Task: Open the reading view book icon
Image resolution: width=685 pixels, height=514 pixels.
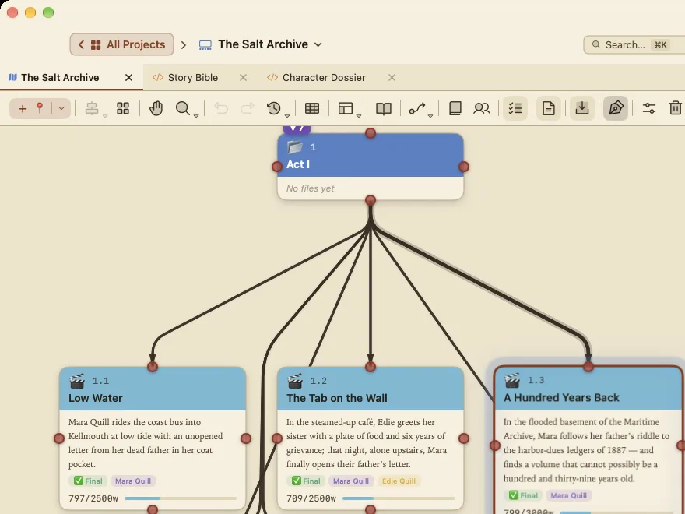Action: click(x=384, y=108)
